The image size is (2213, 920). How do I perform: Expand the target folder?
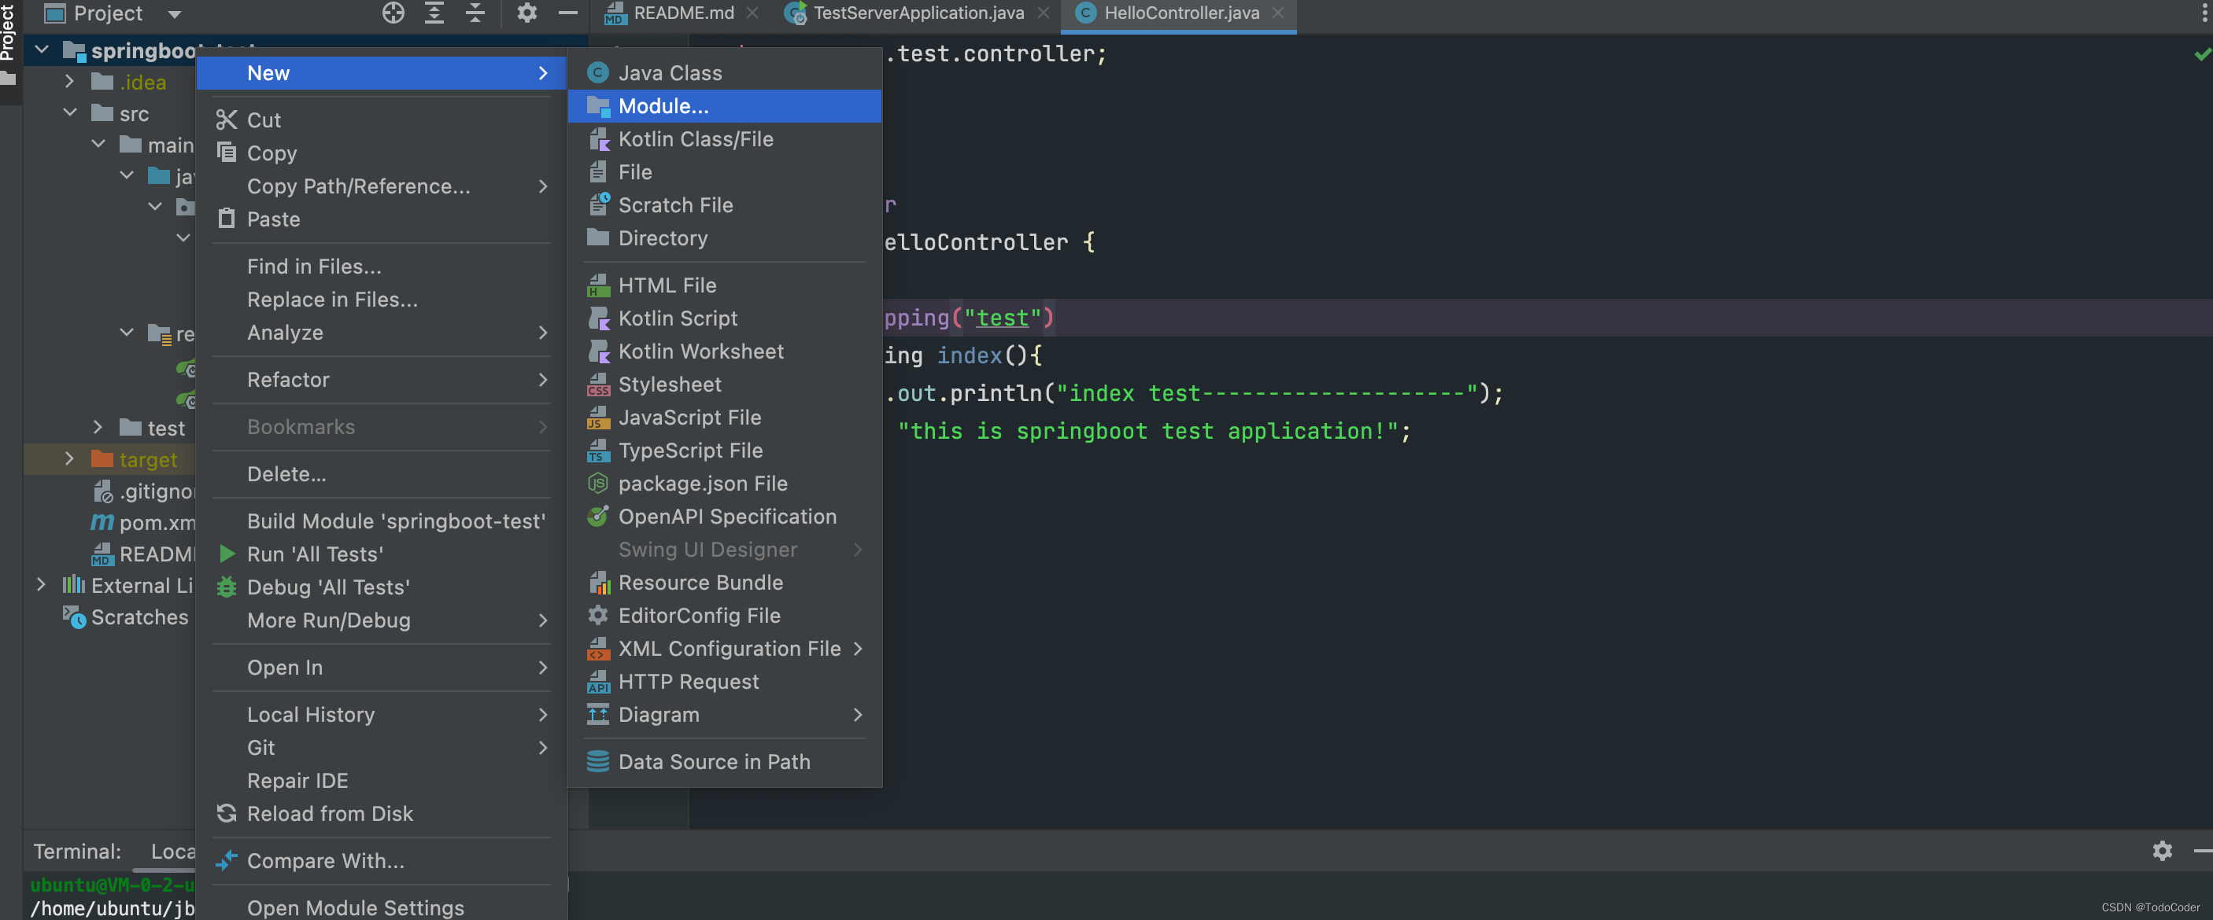[69, 459]
